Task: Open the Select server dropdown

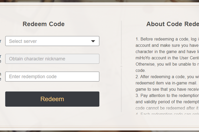Action: click(52, 41)
